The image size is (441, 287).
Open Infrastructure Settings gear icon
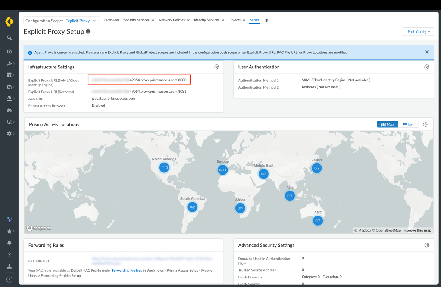coord(216,67)
